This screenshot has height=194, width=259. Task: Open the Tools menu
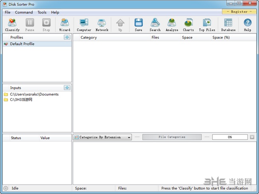point(42,12)
